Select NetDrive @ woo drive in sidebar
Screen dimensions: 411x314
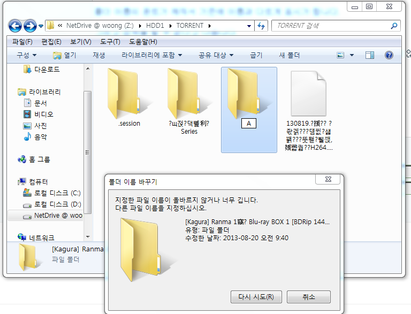45,216
